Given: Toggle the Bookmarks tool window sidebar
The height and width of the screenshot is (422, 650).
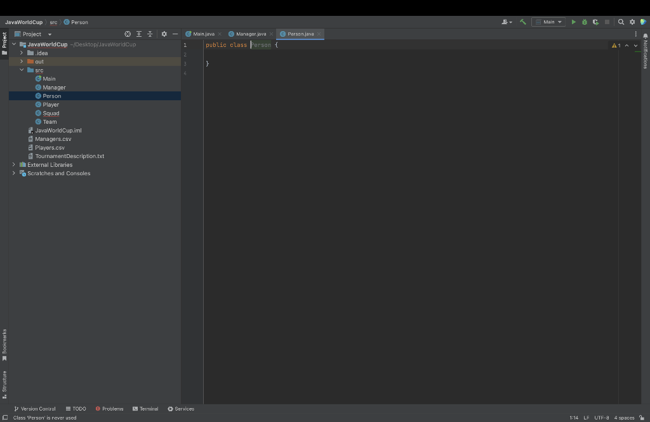Looking at the screenshot, I should click(x=4, y=344).
